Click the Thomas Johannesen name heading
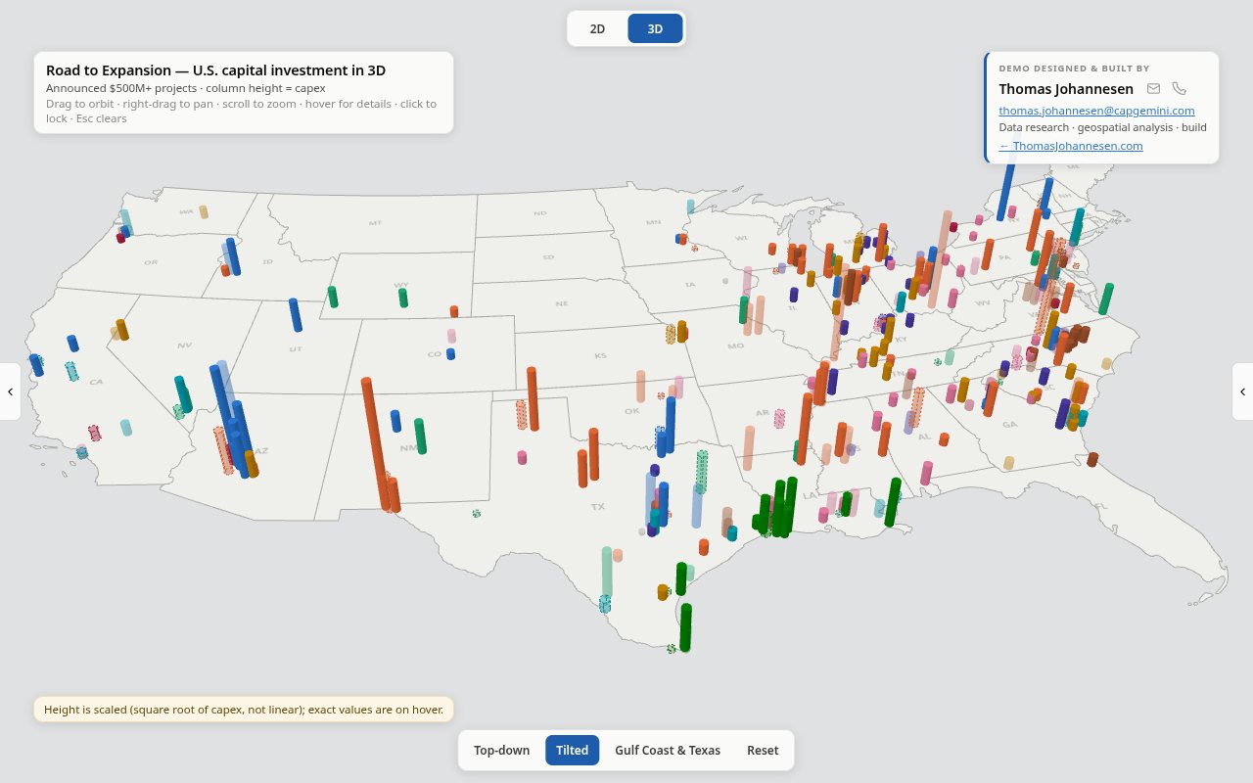 coord(1066,89)
